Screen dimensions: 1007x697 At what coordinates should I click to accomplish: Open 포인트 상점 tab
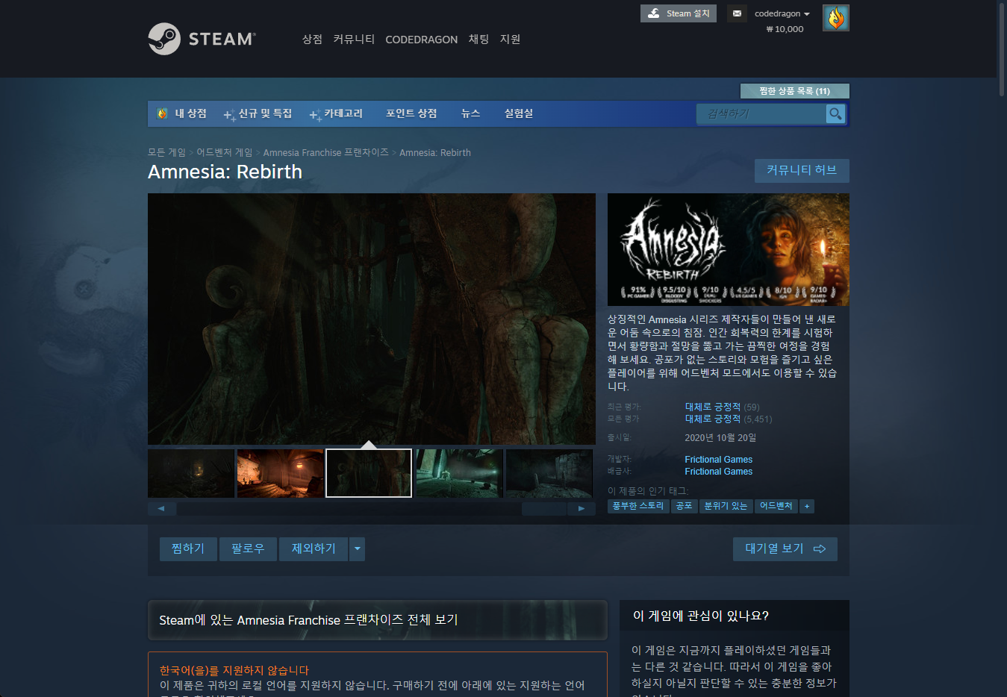pyautogui.click(x=411, y=113)
